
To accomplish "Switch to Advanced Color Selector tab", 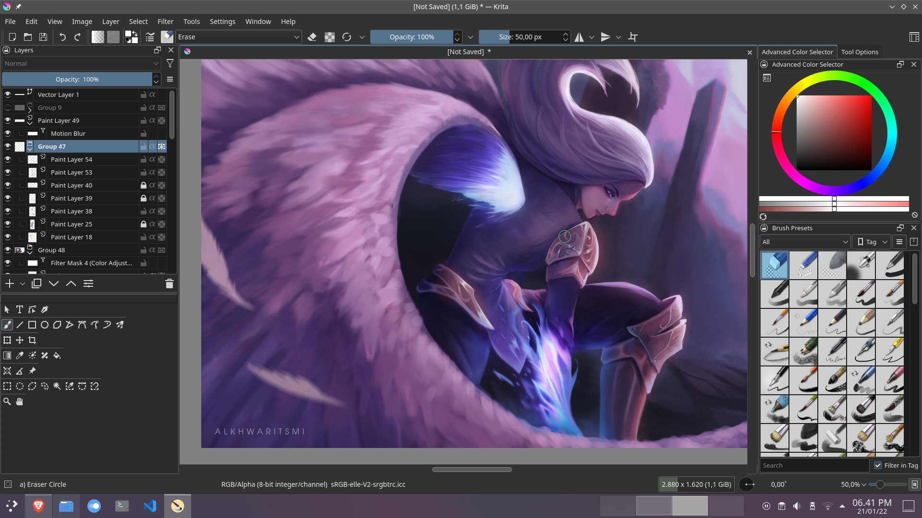I will tap(797, 52).
